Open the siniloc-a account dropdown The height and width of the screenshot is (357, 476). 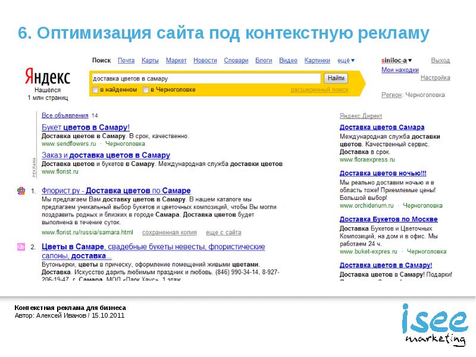point(397,61)
